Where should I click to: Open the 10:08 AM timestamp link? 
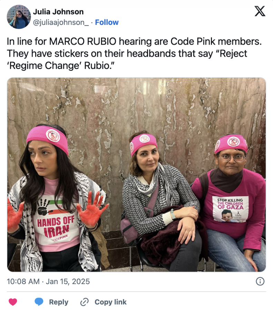23,281
